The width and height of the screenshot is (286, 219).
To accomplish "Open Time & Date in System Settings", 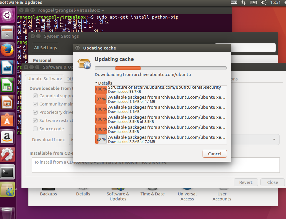I will [153, 193].
